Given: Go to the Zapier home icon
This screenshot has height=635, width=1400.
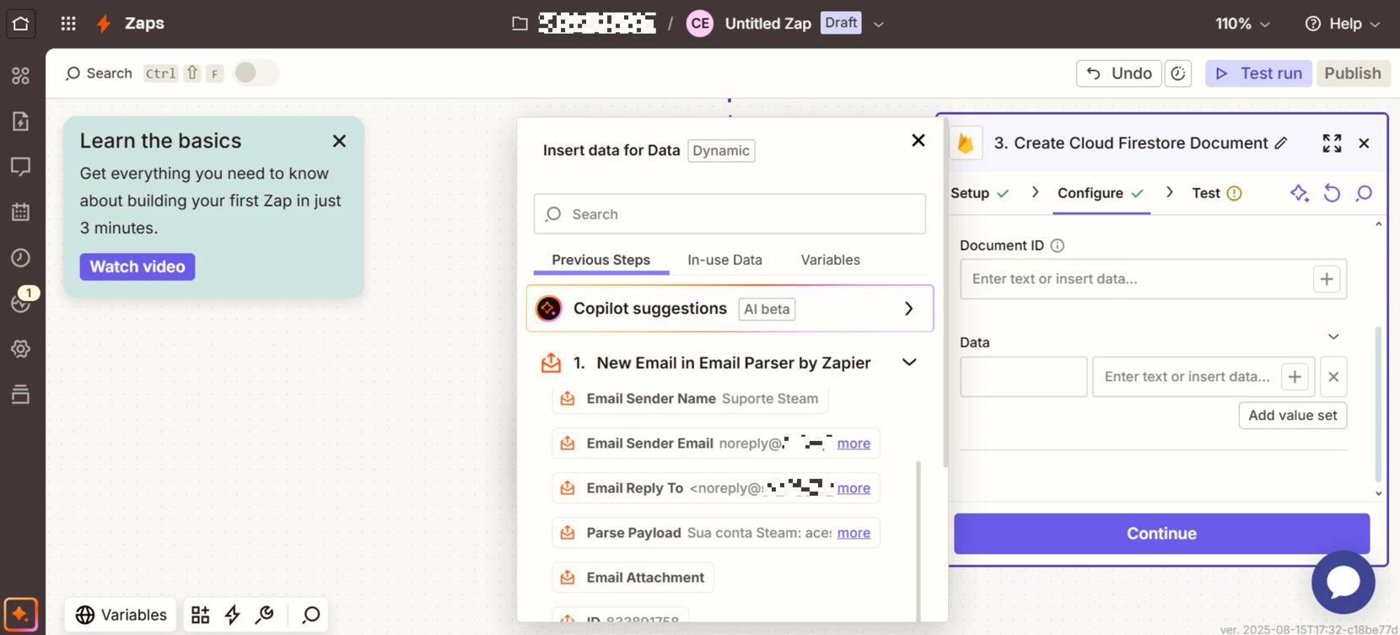Looking at the screenshot, I should [x=20, y=24].
